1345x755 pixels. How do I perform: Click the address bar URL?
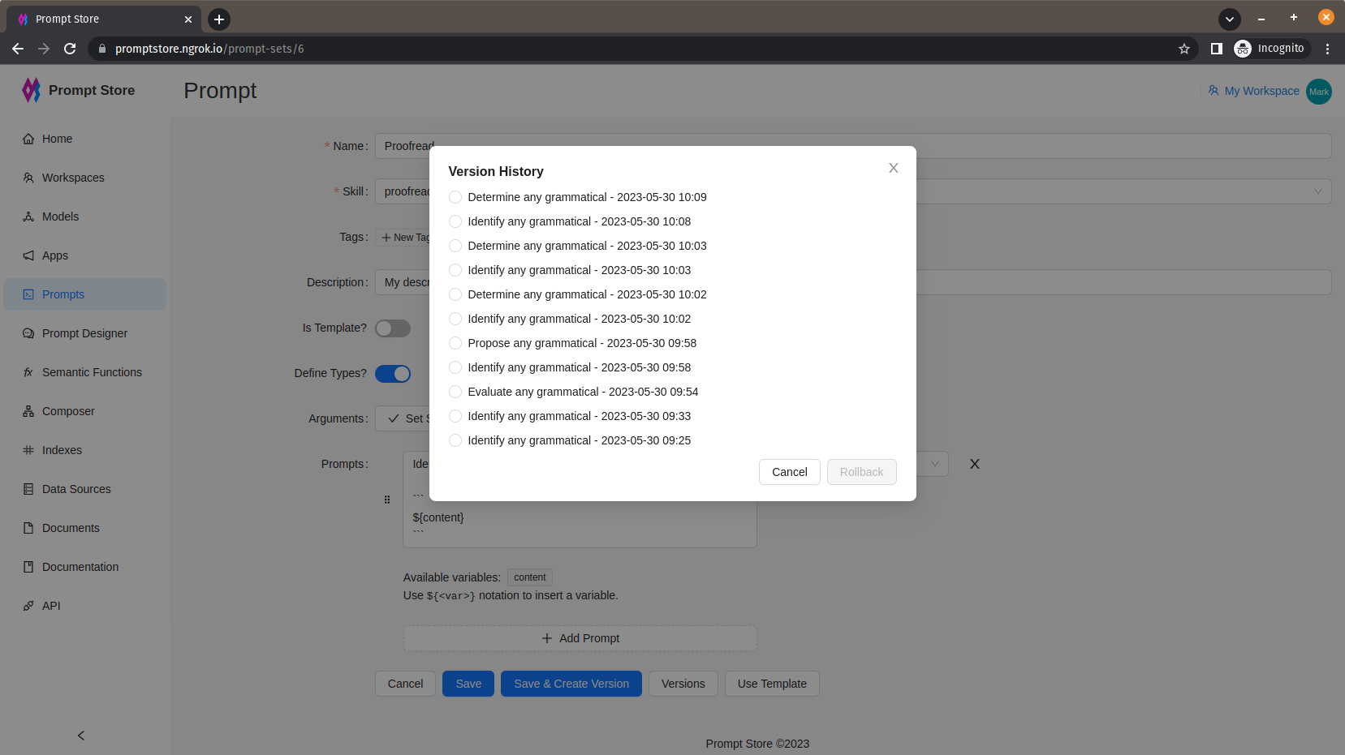[x=209, y=49]
